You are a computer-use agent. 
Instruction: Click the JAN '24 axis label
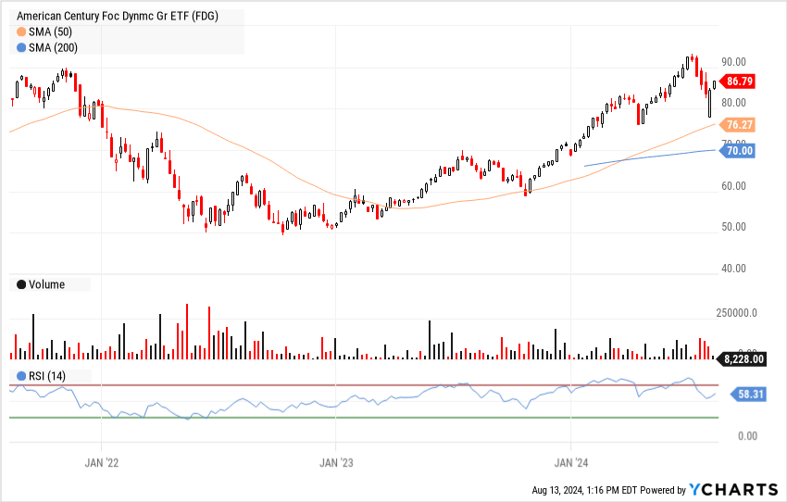coord(571,462)
